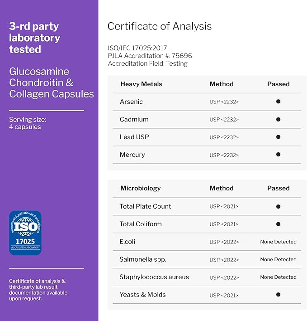
Task: Click the documentation available upon request note
Action: click(x=38, y=290)
